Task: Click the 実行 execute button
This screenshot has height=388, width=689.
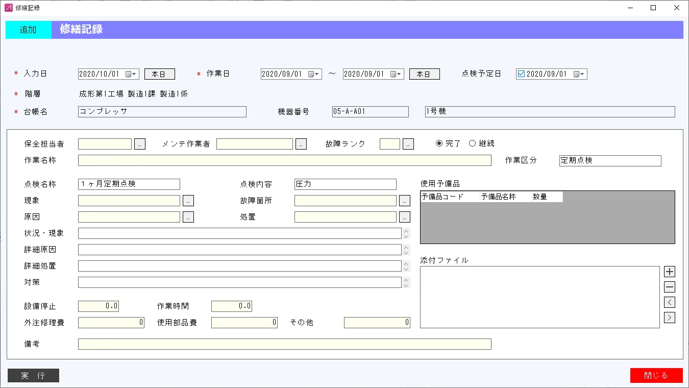Action: pos(33,375)
